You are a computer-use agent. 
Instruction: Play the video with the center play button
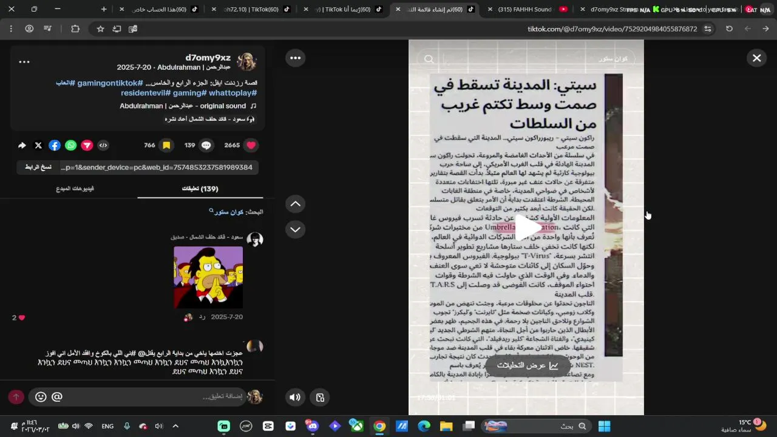[527, 227]
